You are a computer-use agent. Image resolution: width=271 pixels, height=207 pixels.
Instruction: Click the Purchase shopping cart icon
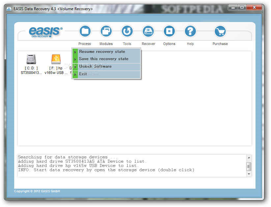point(220,31)
